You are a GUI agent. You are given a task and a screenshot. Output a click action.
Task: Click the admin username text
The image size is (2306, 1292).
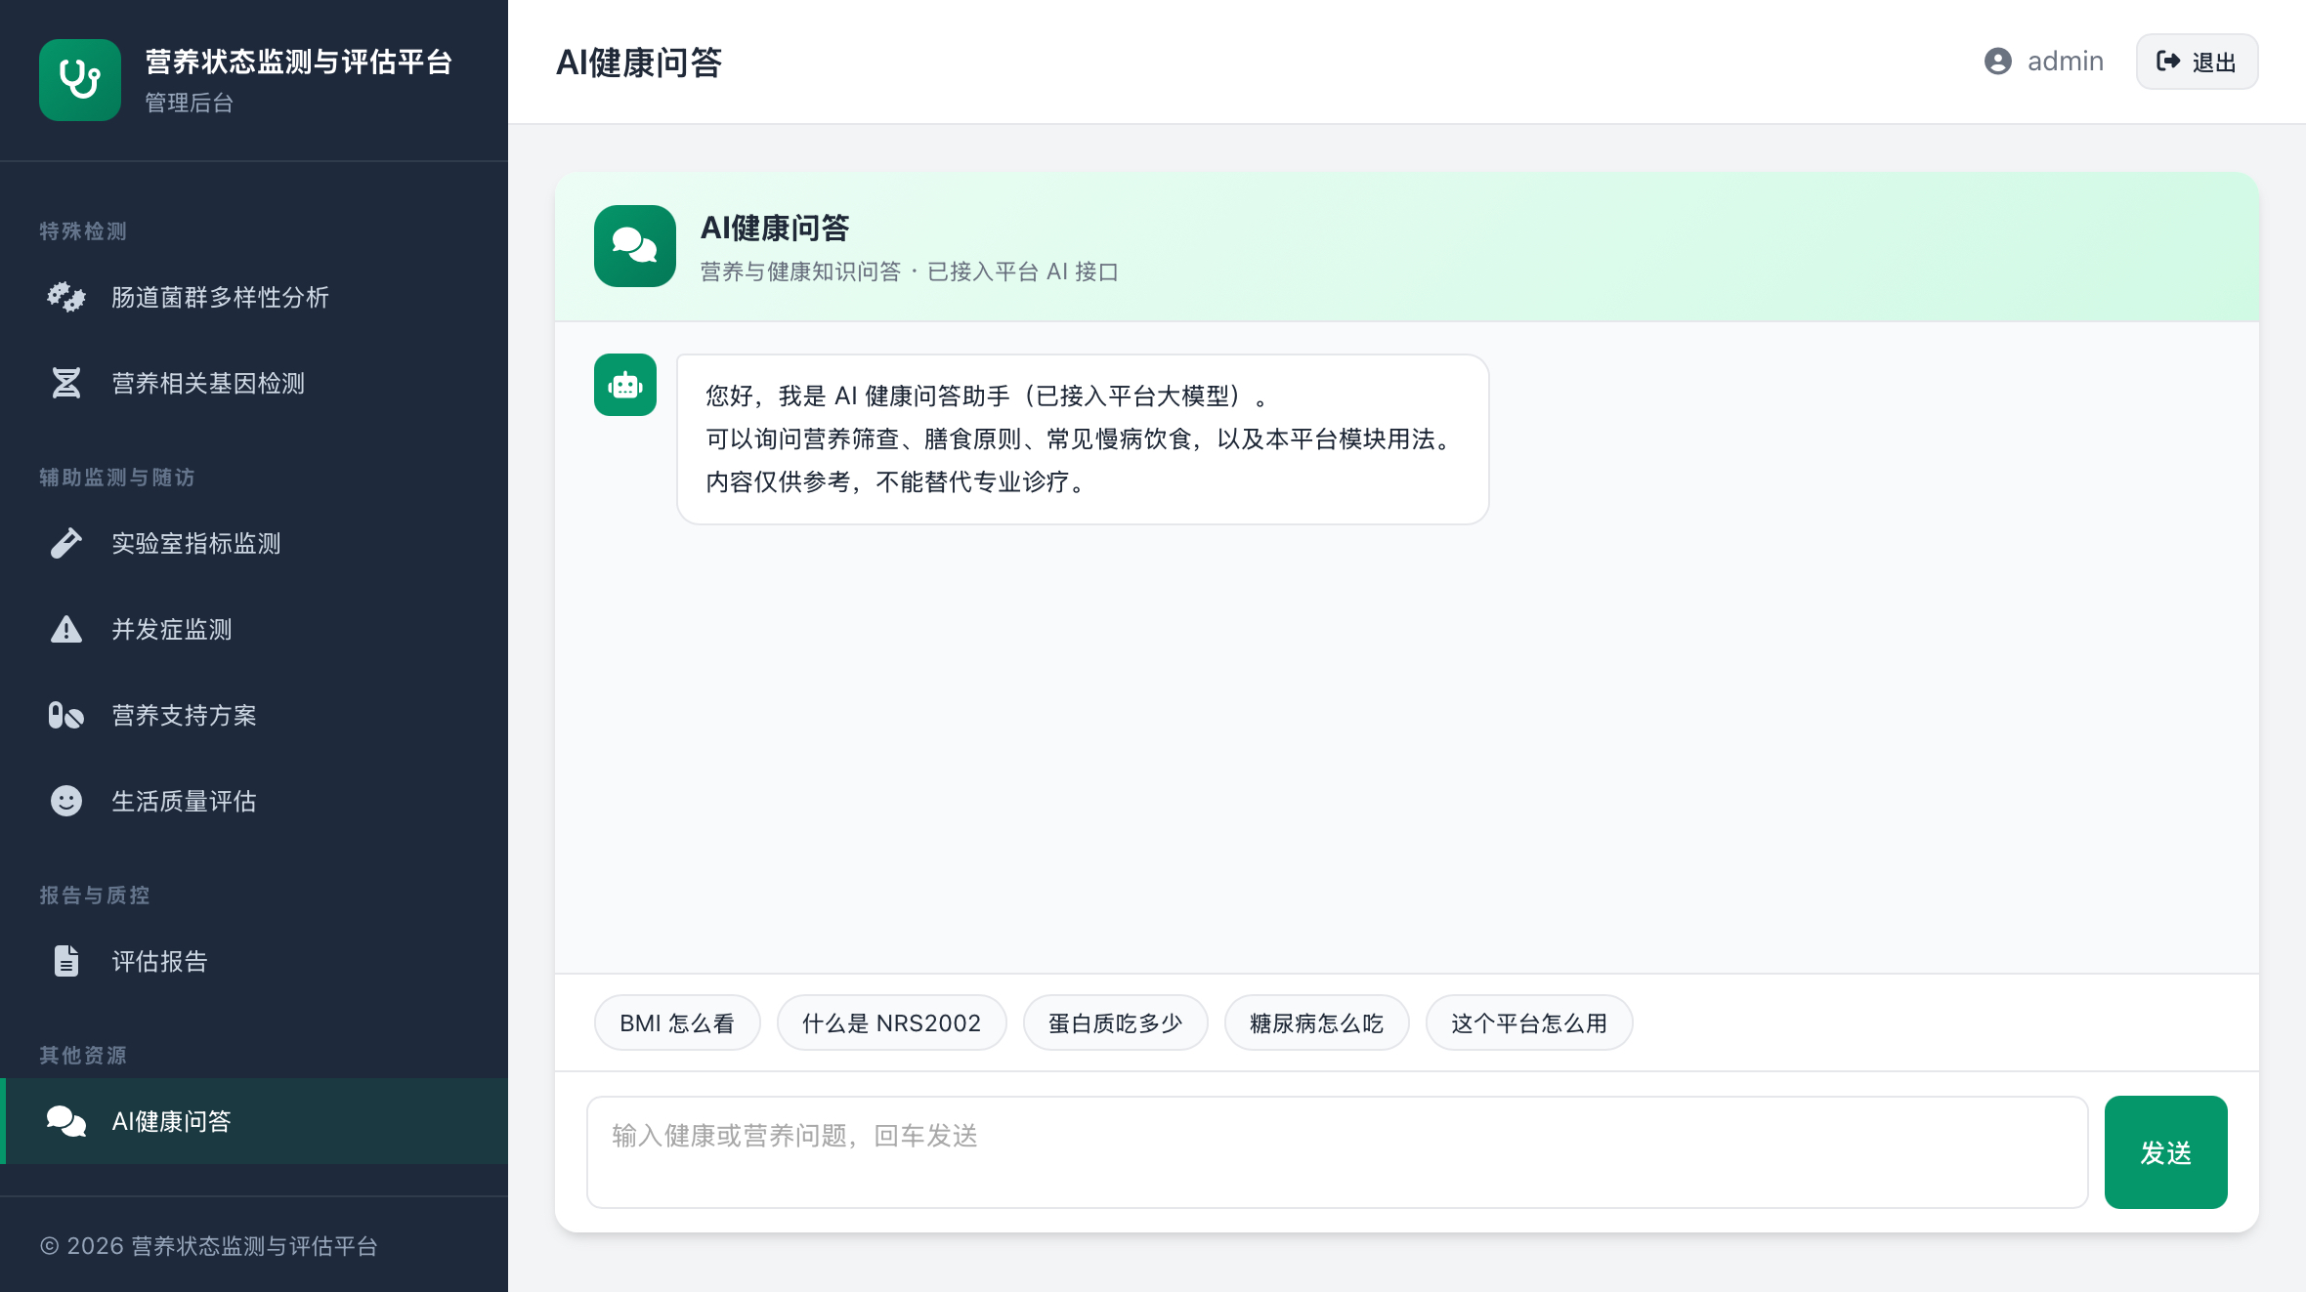pyautogui.click(x=2066, y=62)
